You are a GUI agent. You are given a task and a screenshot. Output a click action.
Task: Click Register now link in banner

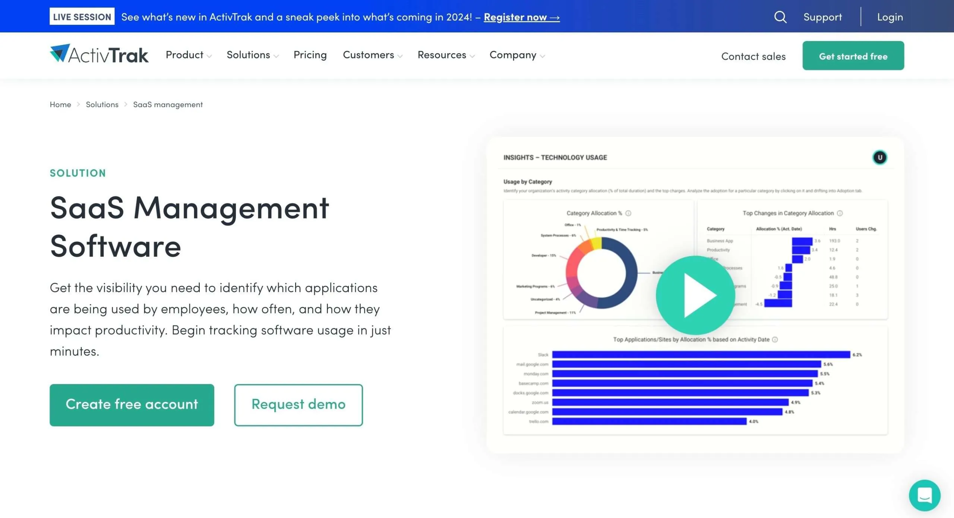[x=522, y=17]
